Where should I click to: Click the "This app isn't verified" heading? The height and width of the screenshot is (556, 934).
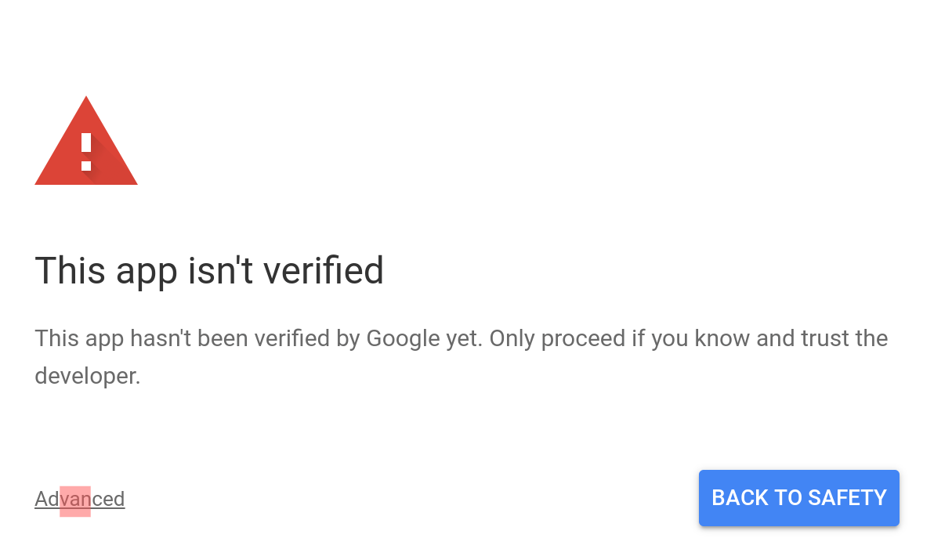coord(209,271)
